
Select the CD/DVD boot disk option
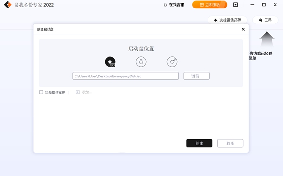click(172, 62)
